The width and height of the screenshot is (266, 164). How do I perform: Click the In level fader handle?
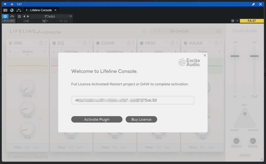pos(235,56)
